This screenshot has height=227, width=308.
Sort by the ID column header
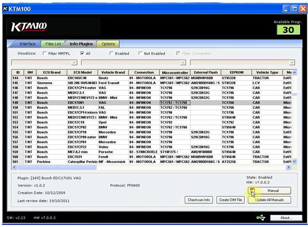(x=17, y=72)
